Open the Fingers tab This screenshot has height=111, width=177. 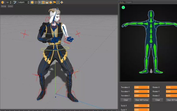pos(129,2)
